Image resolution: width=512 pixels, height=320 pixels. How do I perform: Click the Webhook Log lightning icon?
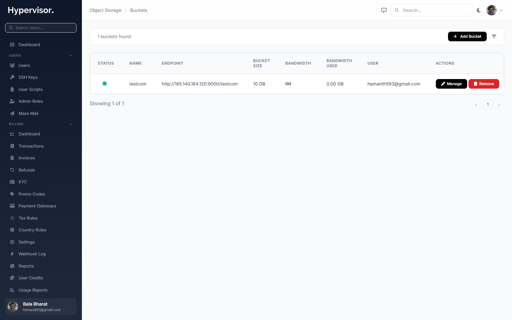tap(12, 254)
